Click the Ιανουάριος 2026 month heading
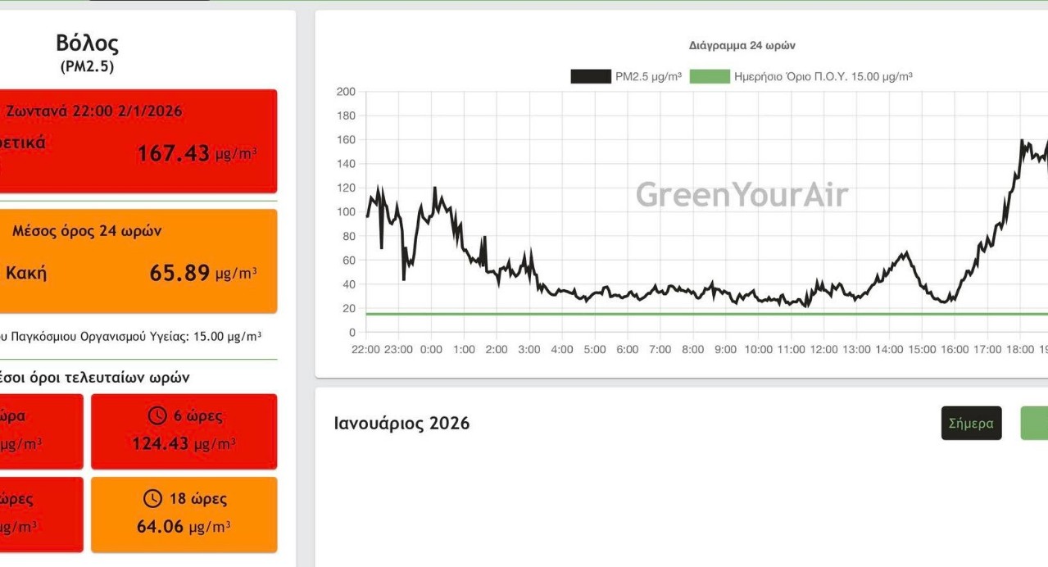The image size is (1048, 567). 402,423
